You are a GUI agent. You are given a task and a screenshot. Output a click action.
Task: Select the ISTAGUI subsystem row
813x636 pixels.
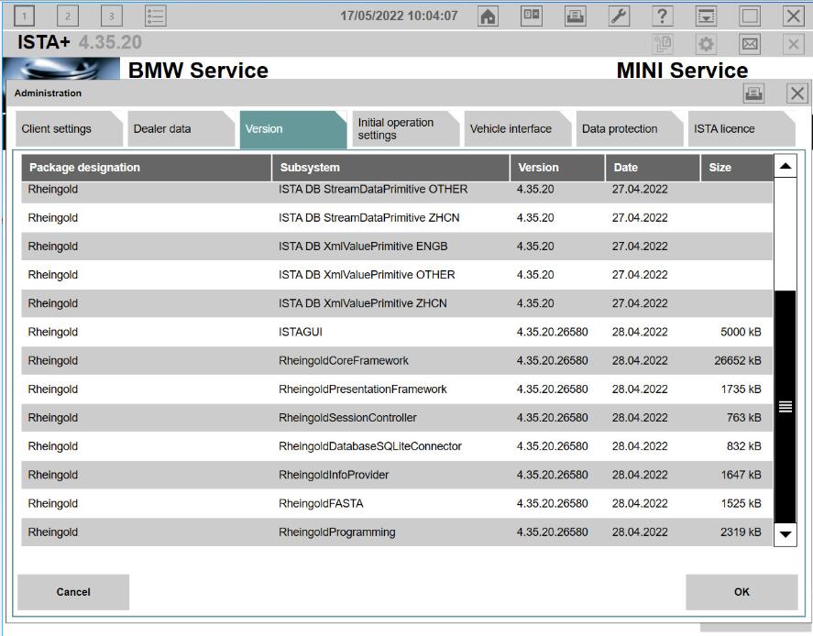tap(397, 332)
